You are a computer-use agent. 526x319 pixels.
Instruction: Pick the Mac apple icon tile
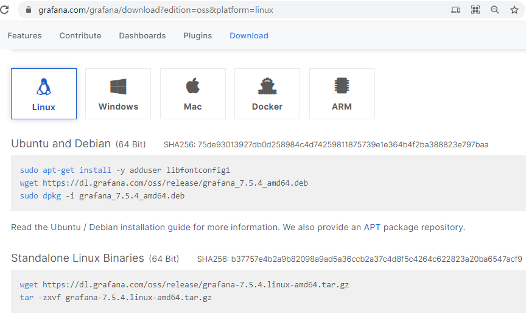pos(193,94)
